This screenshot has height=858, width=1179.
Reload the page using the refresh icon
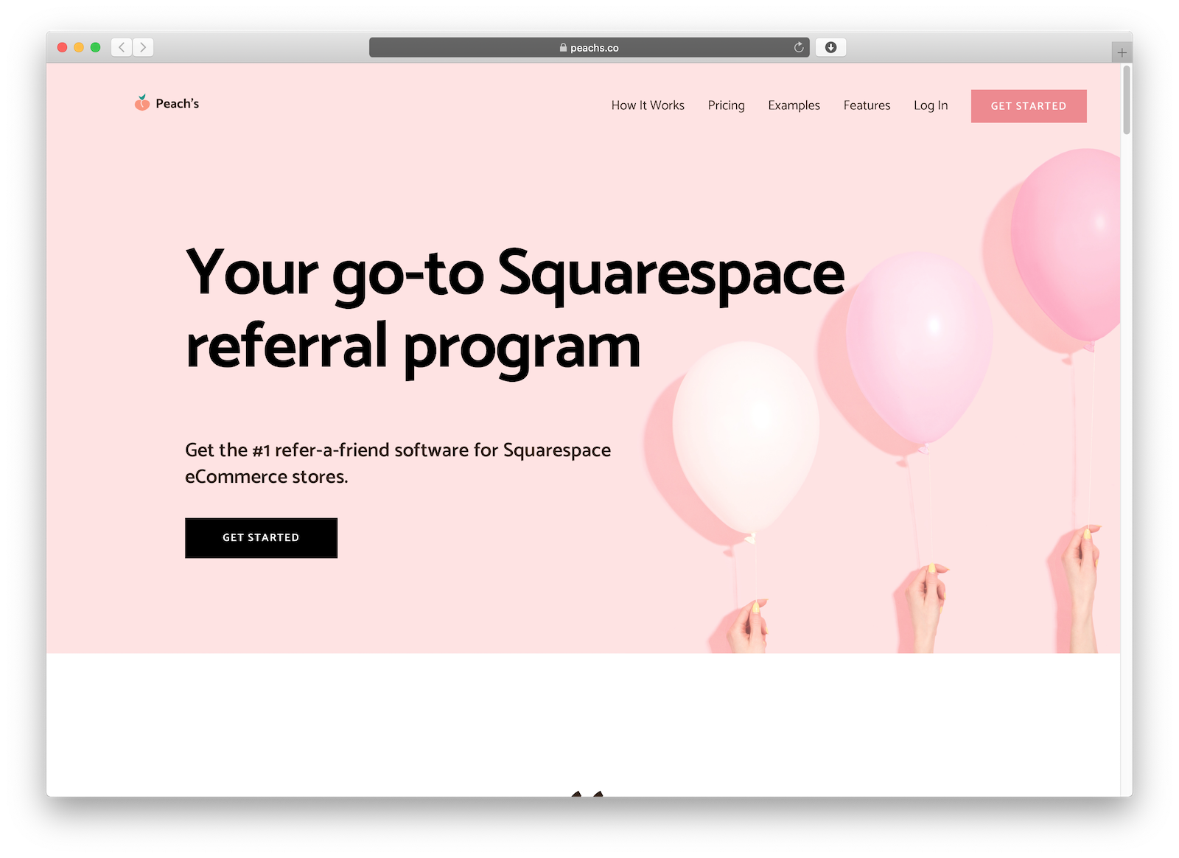tap(799, 47)
